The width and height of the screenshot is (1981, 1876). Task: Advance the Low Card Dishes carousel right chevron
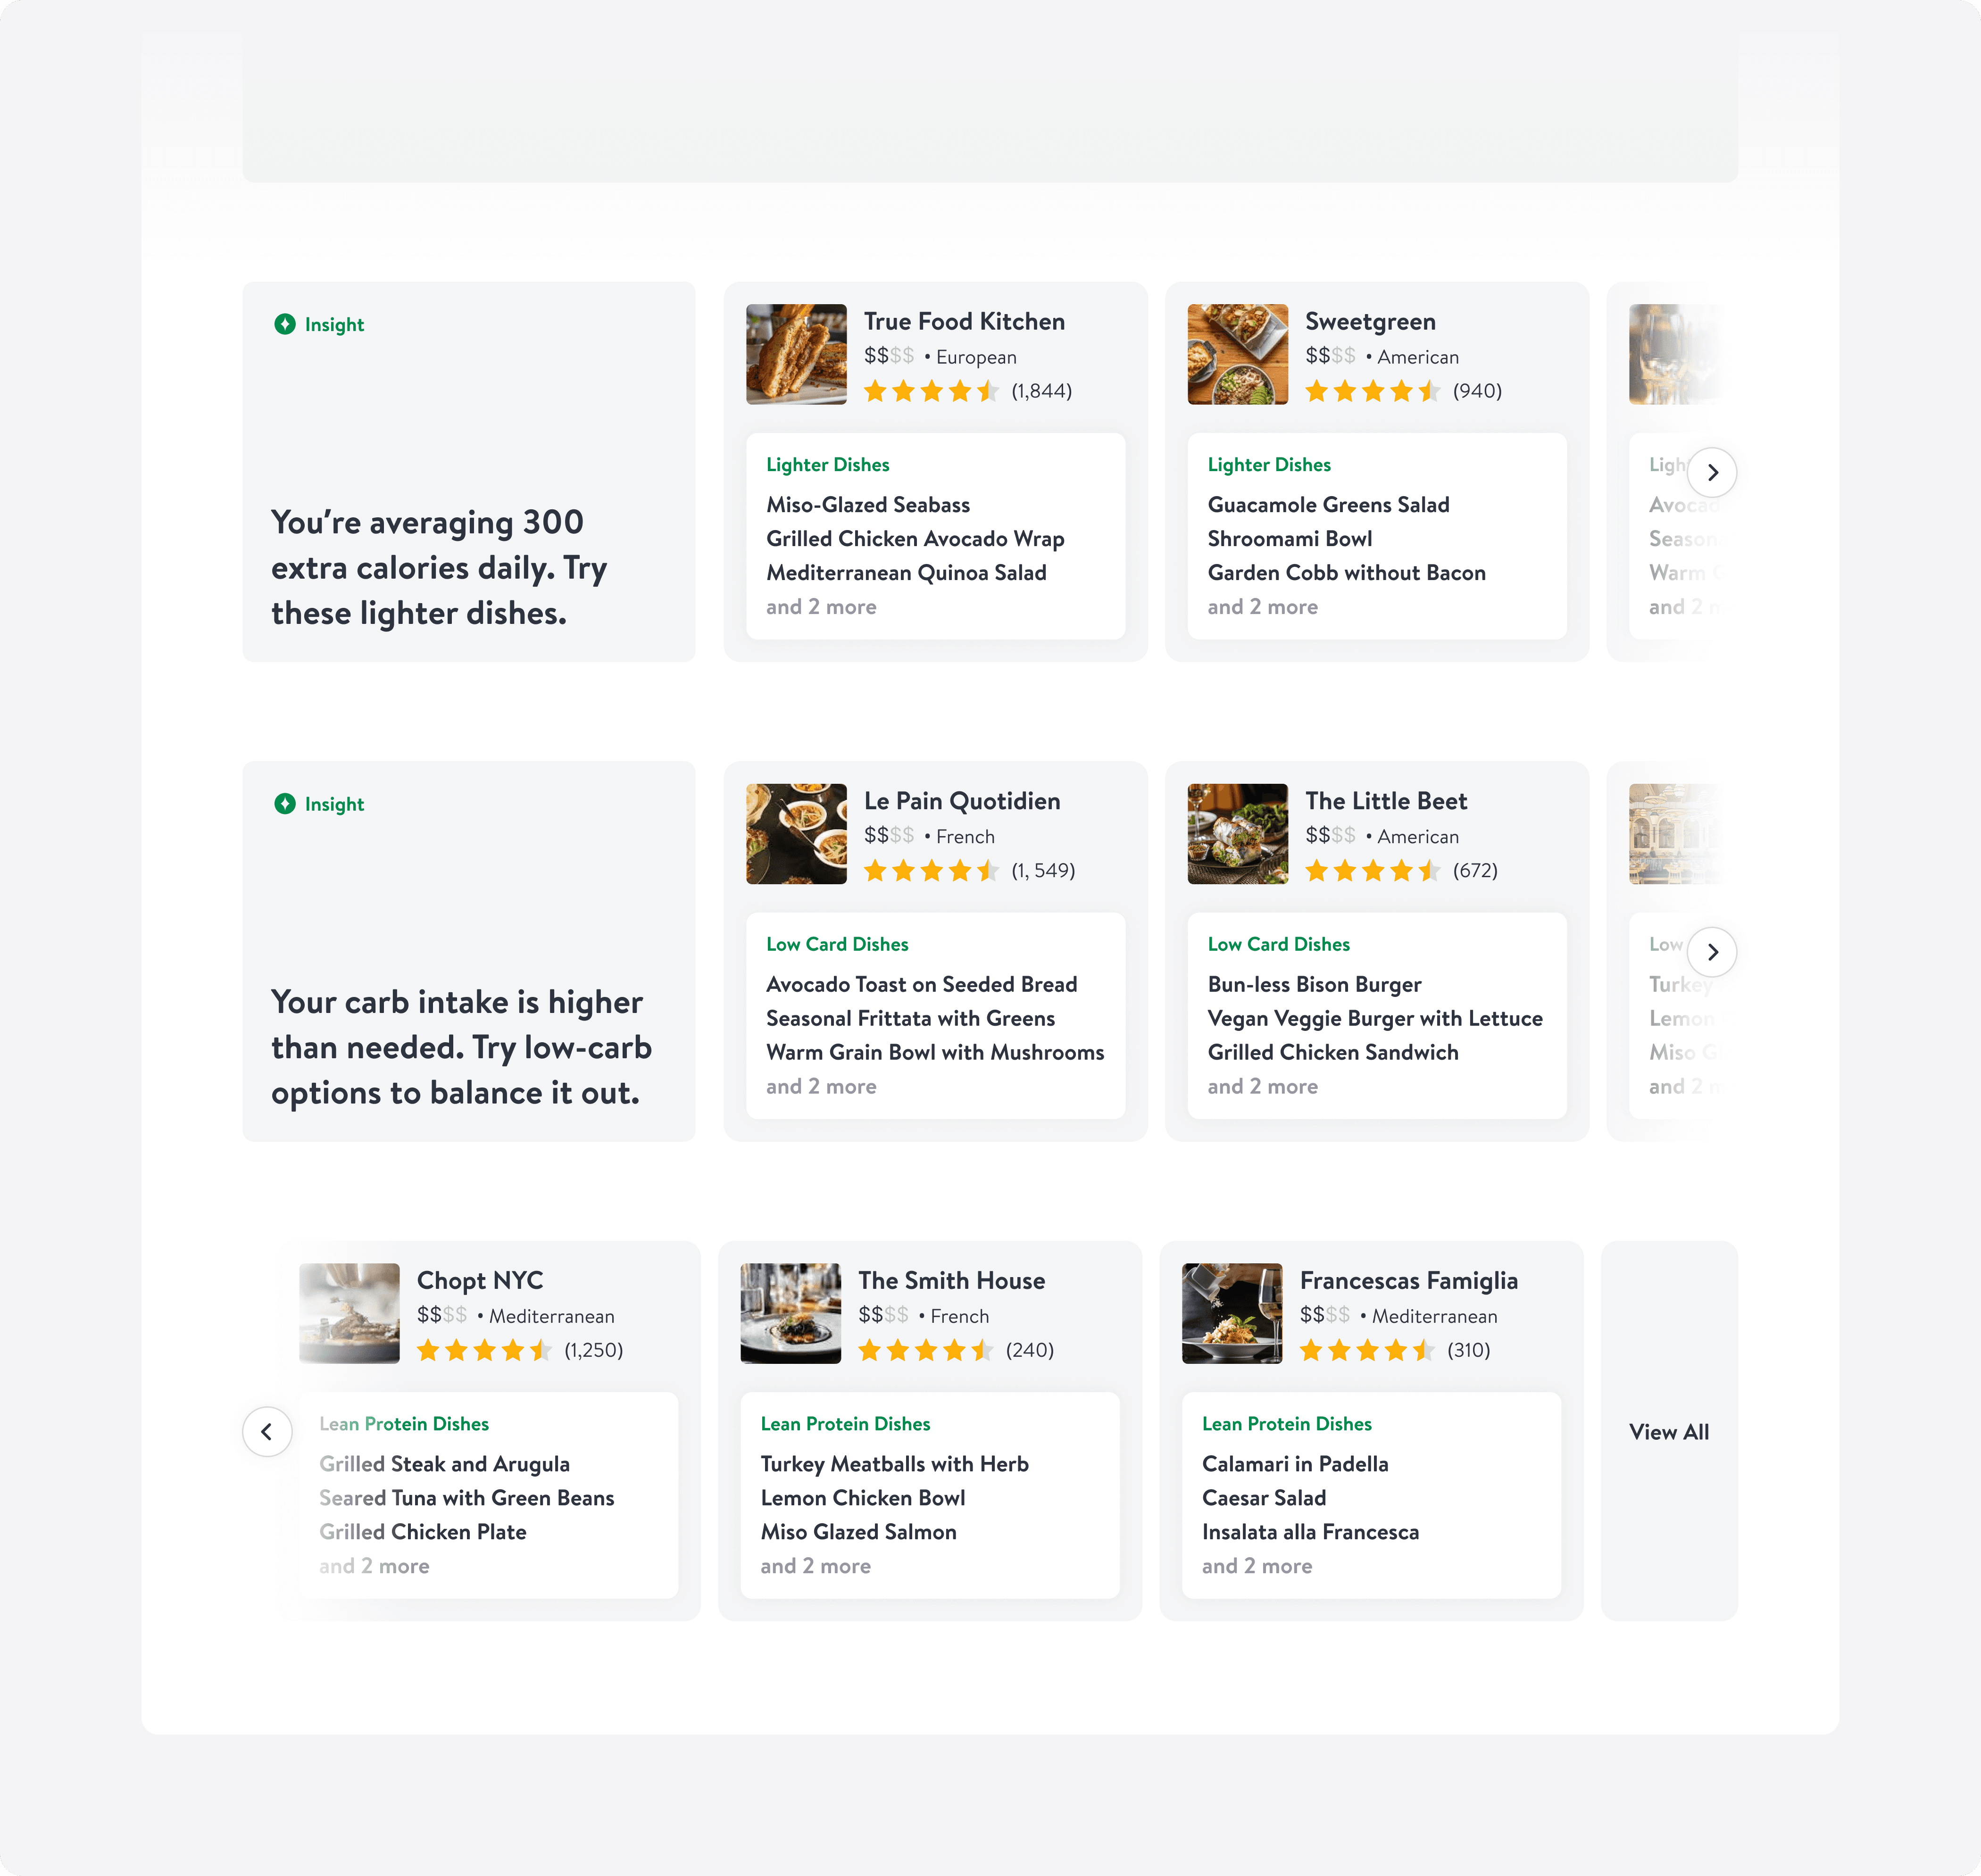(x=1712, y=952)
